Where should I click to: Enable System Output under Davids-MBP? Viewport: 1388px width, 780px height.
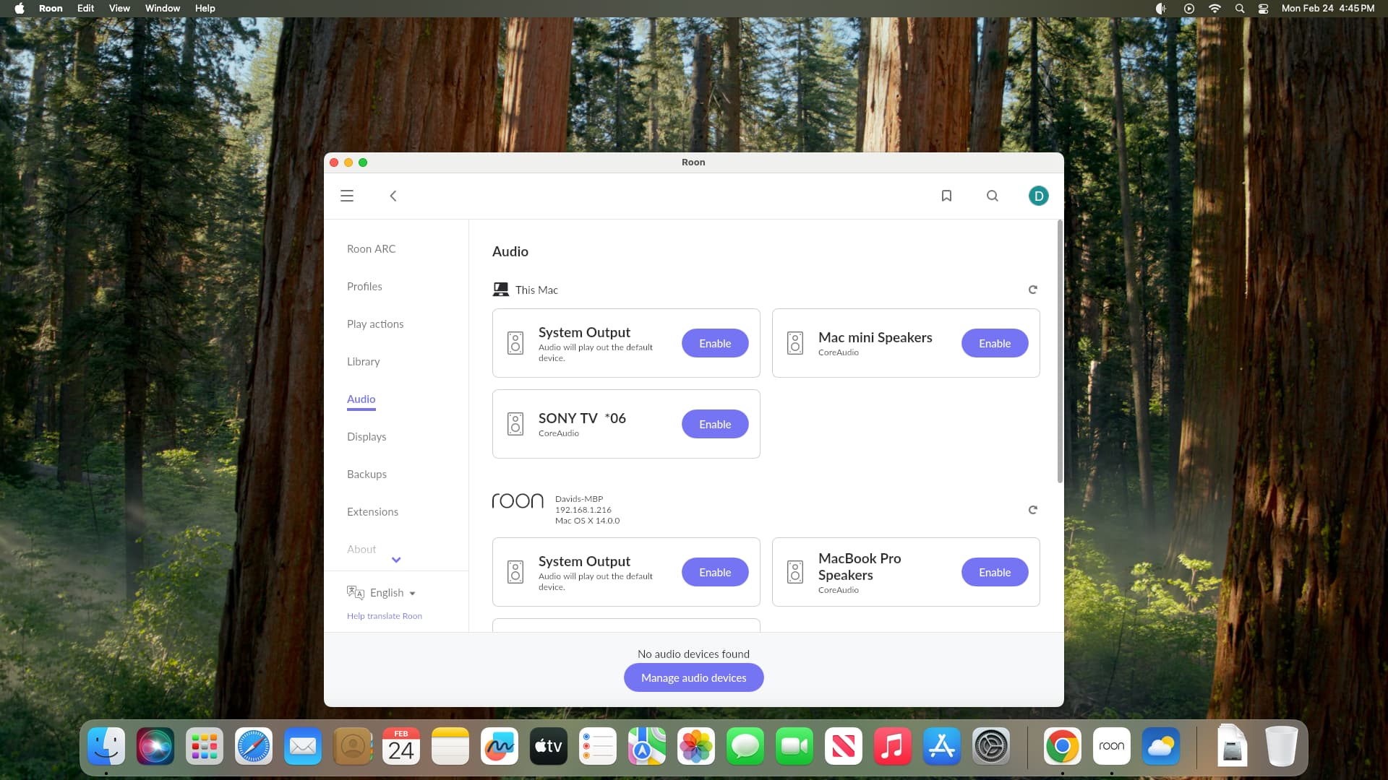pos(715,572)
